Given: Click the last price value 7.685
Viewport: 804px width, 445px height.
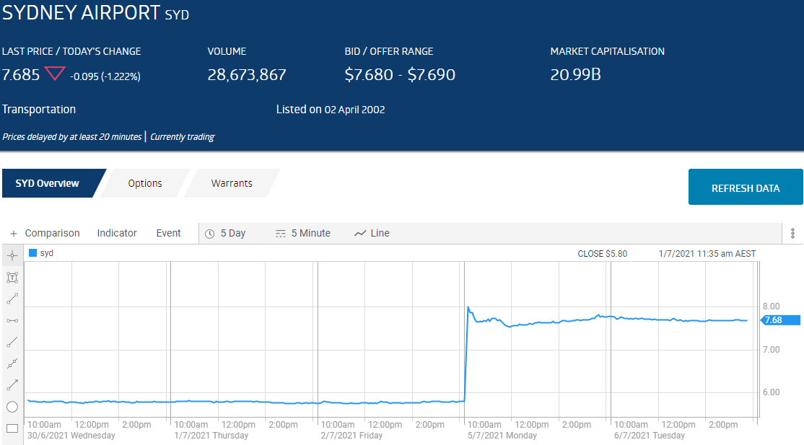Looking at the screenshot, I should [21, 75].
